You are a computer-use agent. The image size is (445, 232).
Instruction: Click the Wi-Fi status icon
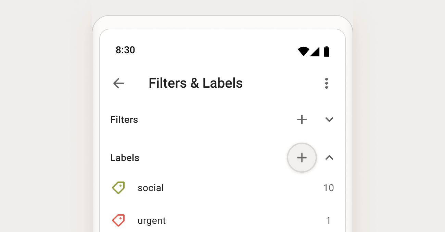click(304, 51)
